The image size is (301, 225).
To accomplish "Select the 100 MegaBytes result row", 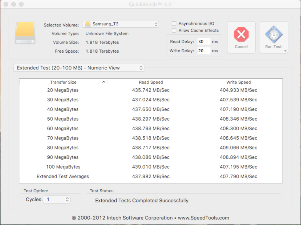I will (151, 167).
